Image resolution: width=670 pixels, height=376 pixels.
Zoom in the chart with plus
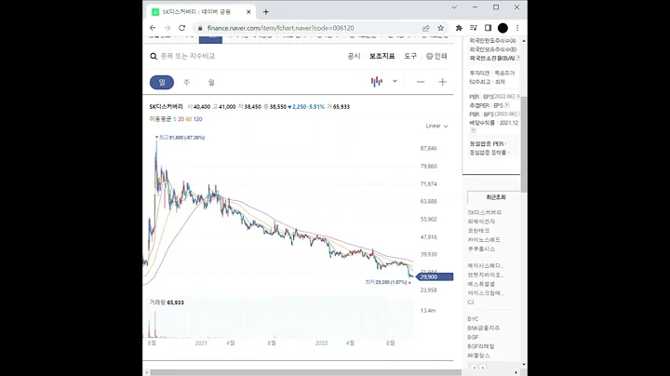443,82
